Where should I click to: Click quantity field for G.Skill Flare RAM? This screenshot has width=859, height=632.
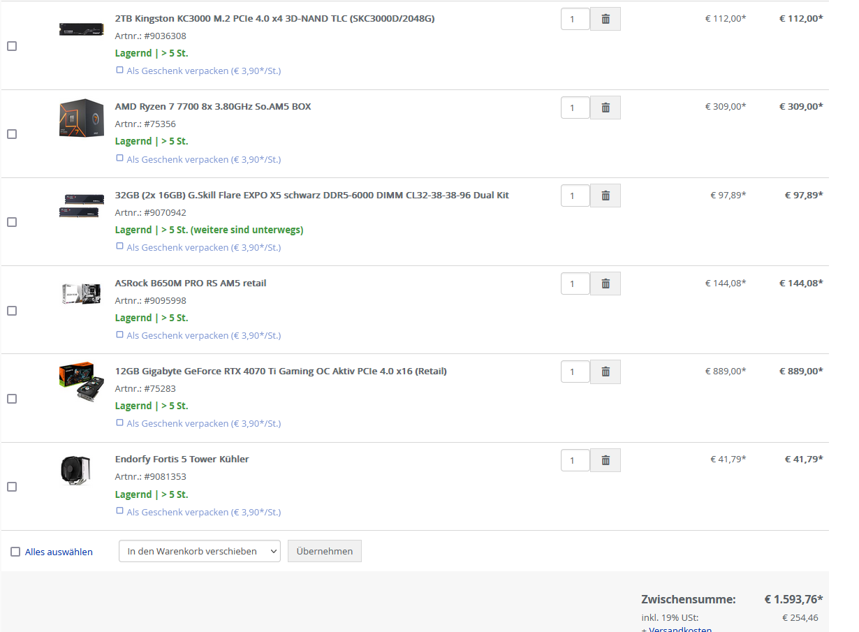point(575,196)
